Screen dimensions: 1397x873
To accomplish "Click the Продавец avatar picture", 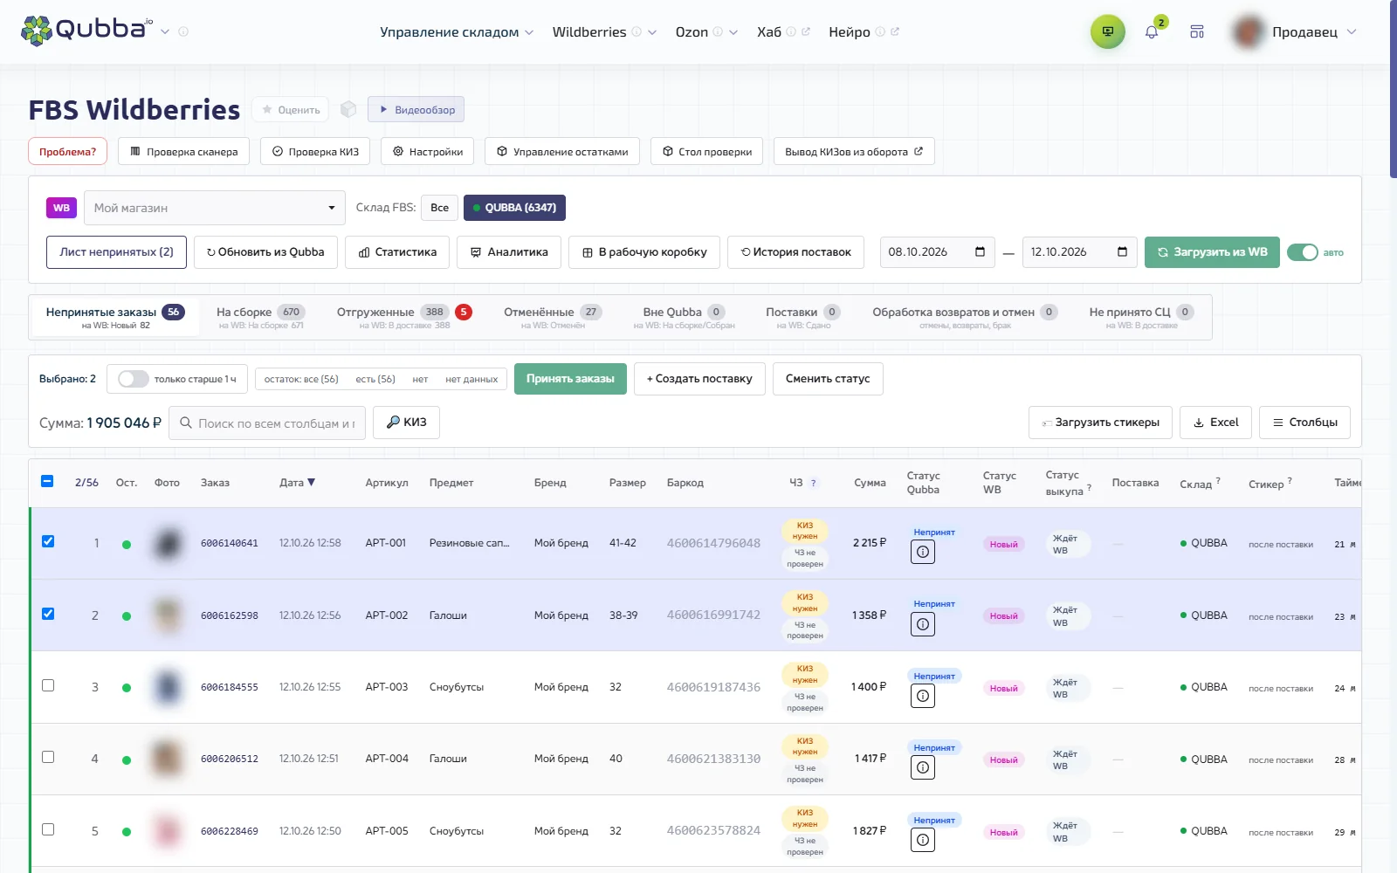I will coord(1249,32).
